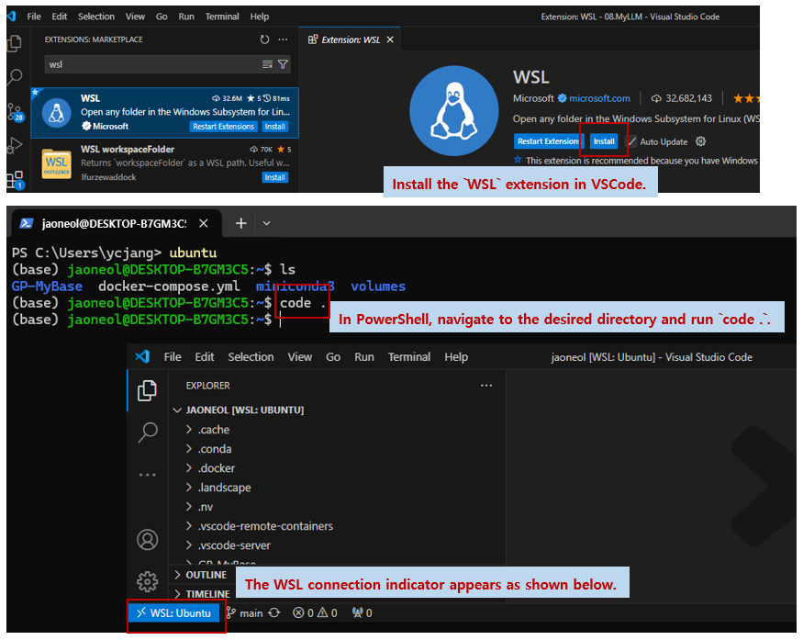This screenshot has width=803, height=640.
Task: Open the gear settings beside Auto Update
Action: (x=700, y=141)
